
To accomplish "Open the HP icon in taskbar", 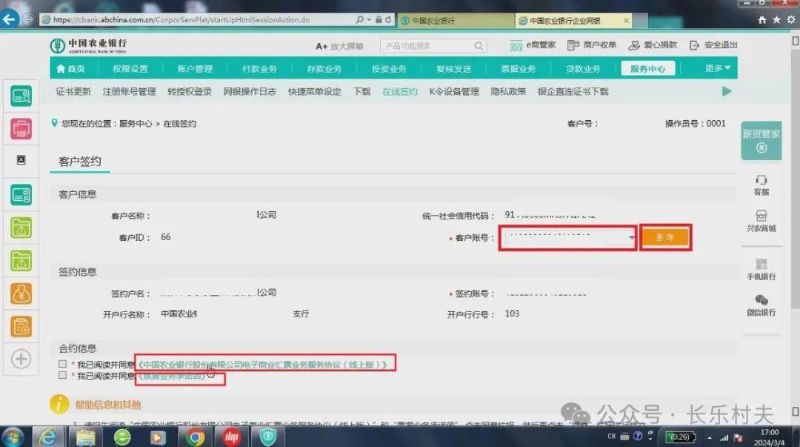I will [x=232, y=437].
